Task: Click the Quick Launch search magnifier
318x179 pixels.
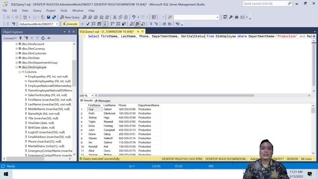Action: [289, 3]
